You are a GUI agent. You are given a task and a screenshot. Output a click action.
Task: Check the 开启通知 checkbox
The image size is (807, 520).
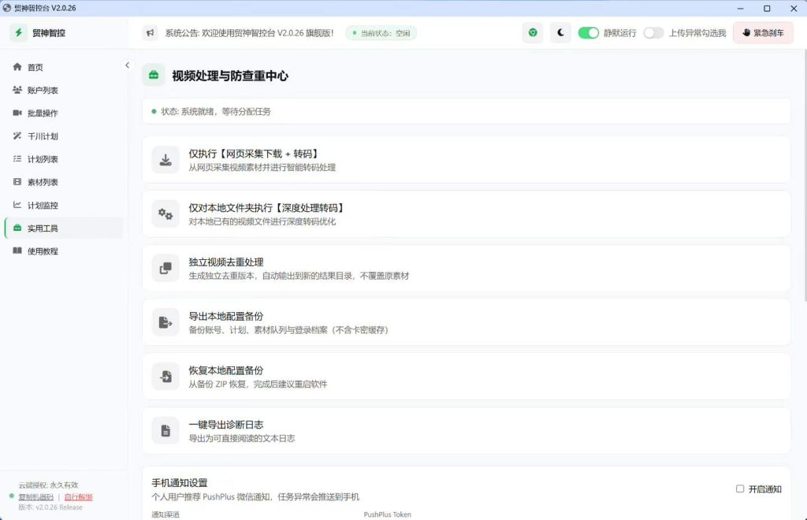(740, 488)
